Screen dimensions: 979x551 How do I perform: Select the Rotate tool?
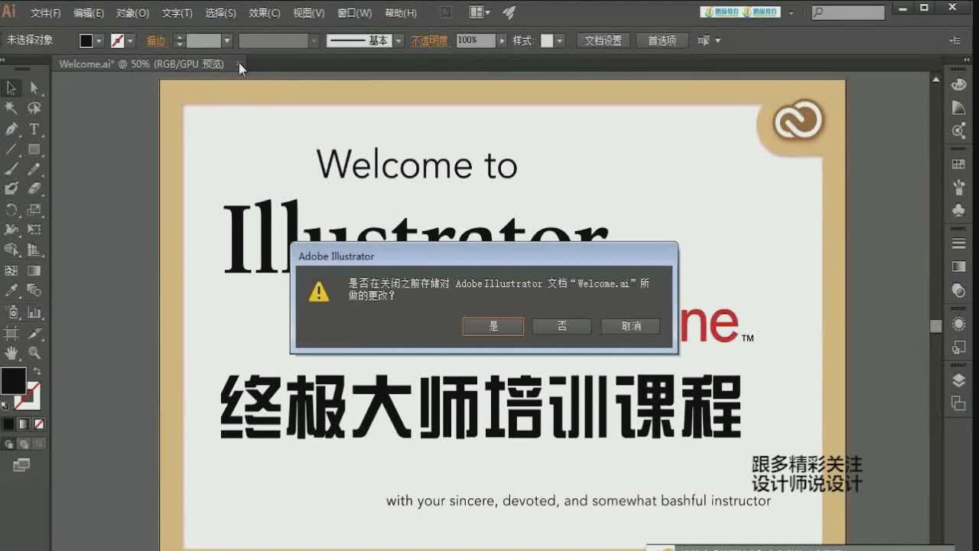point(11,209)
